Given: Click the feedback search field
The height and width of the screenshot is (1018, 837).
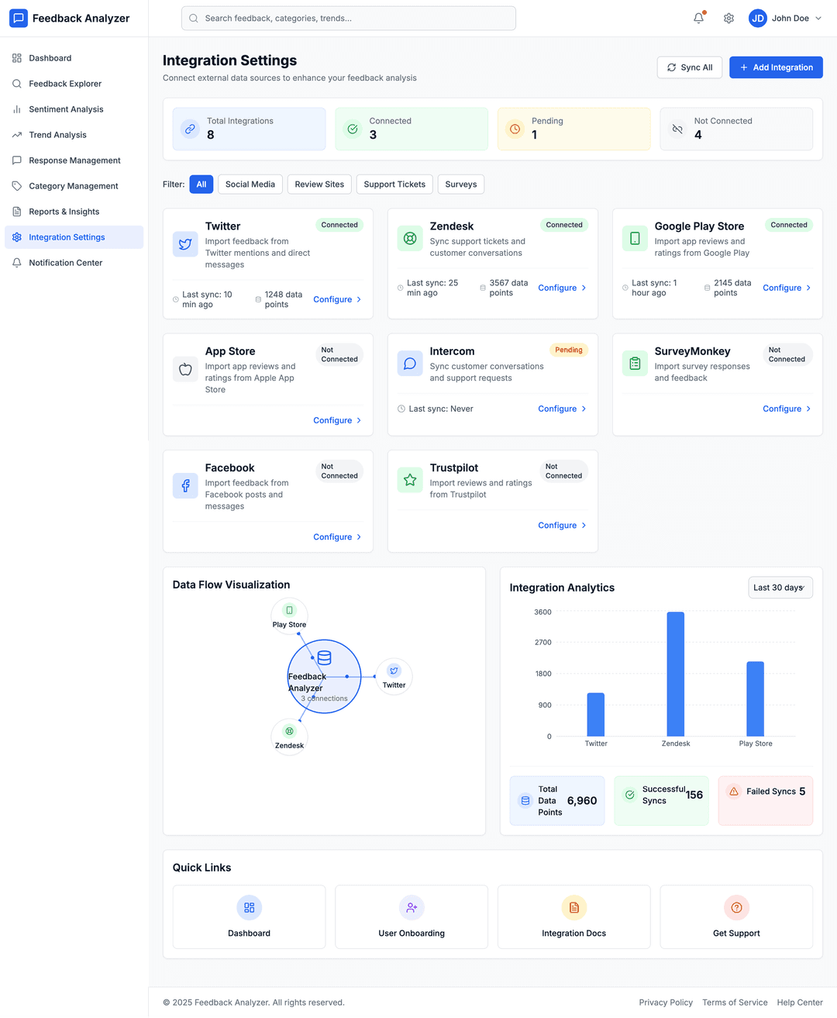Looking at the screenshot, I should point(348,18).
